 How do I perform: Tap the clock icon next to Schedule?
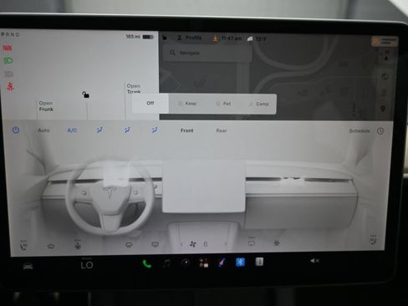click(380, 130)
